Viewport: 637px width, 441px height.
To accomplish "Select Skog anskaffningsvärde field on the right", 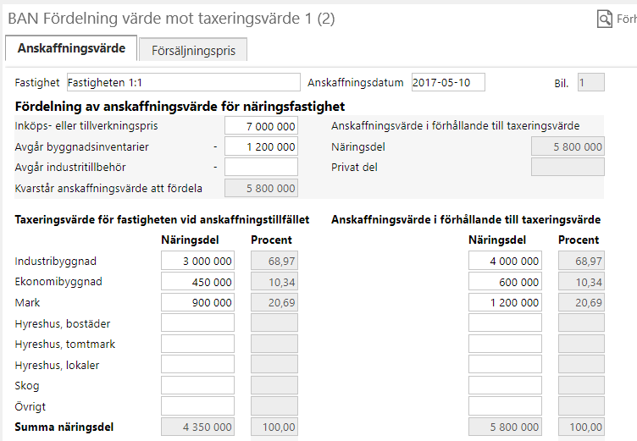I will pyautogui.click(x=505, y=385).
